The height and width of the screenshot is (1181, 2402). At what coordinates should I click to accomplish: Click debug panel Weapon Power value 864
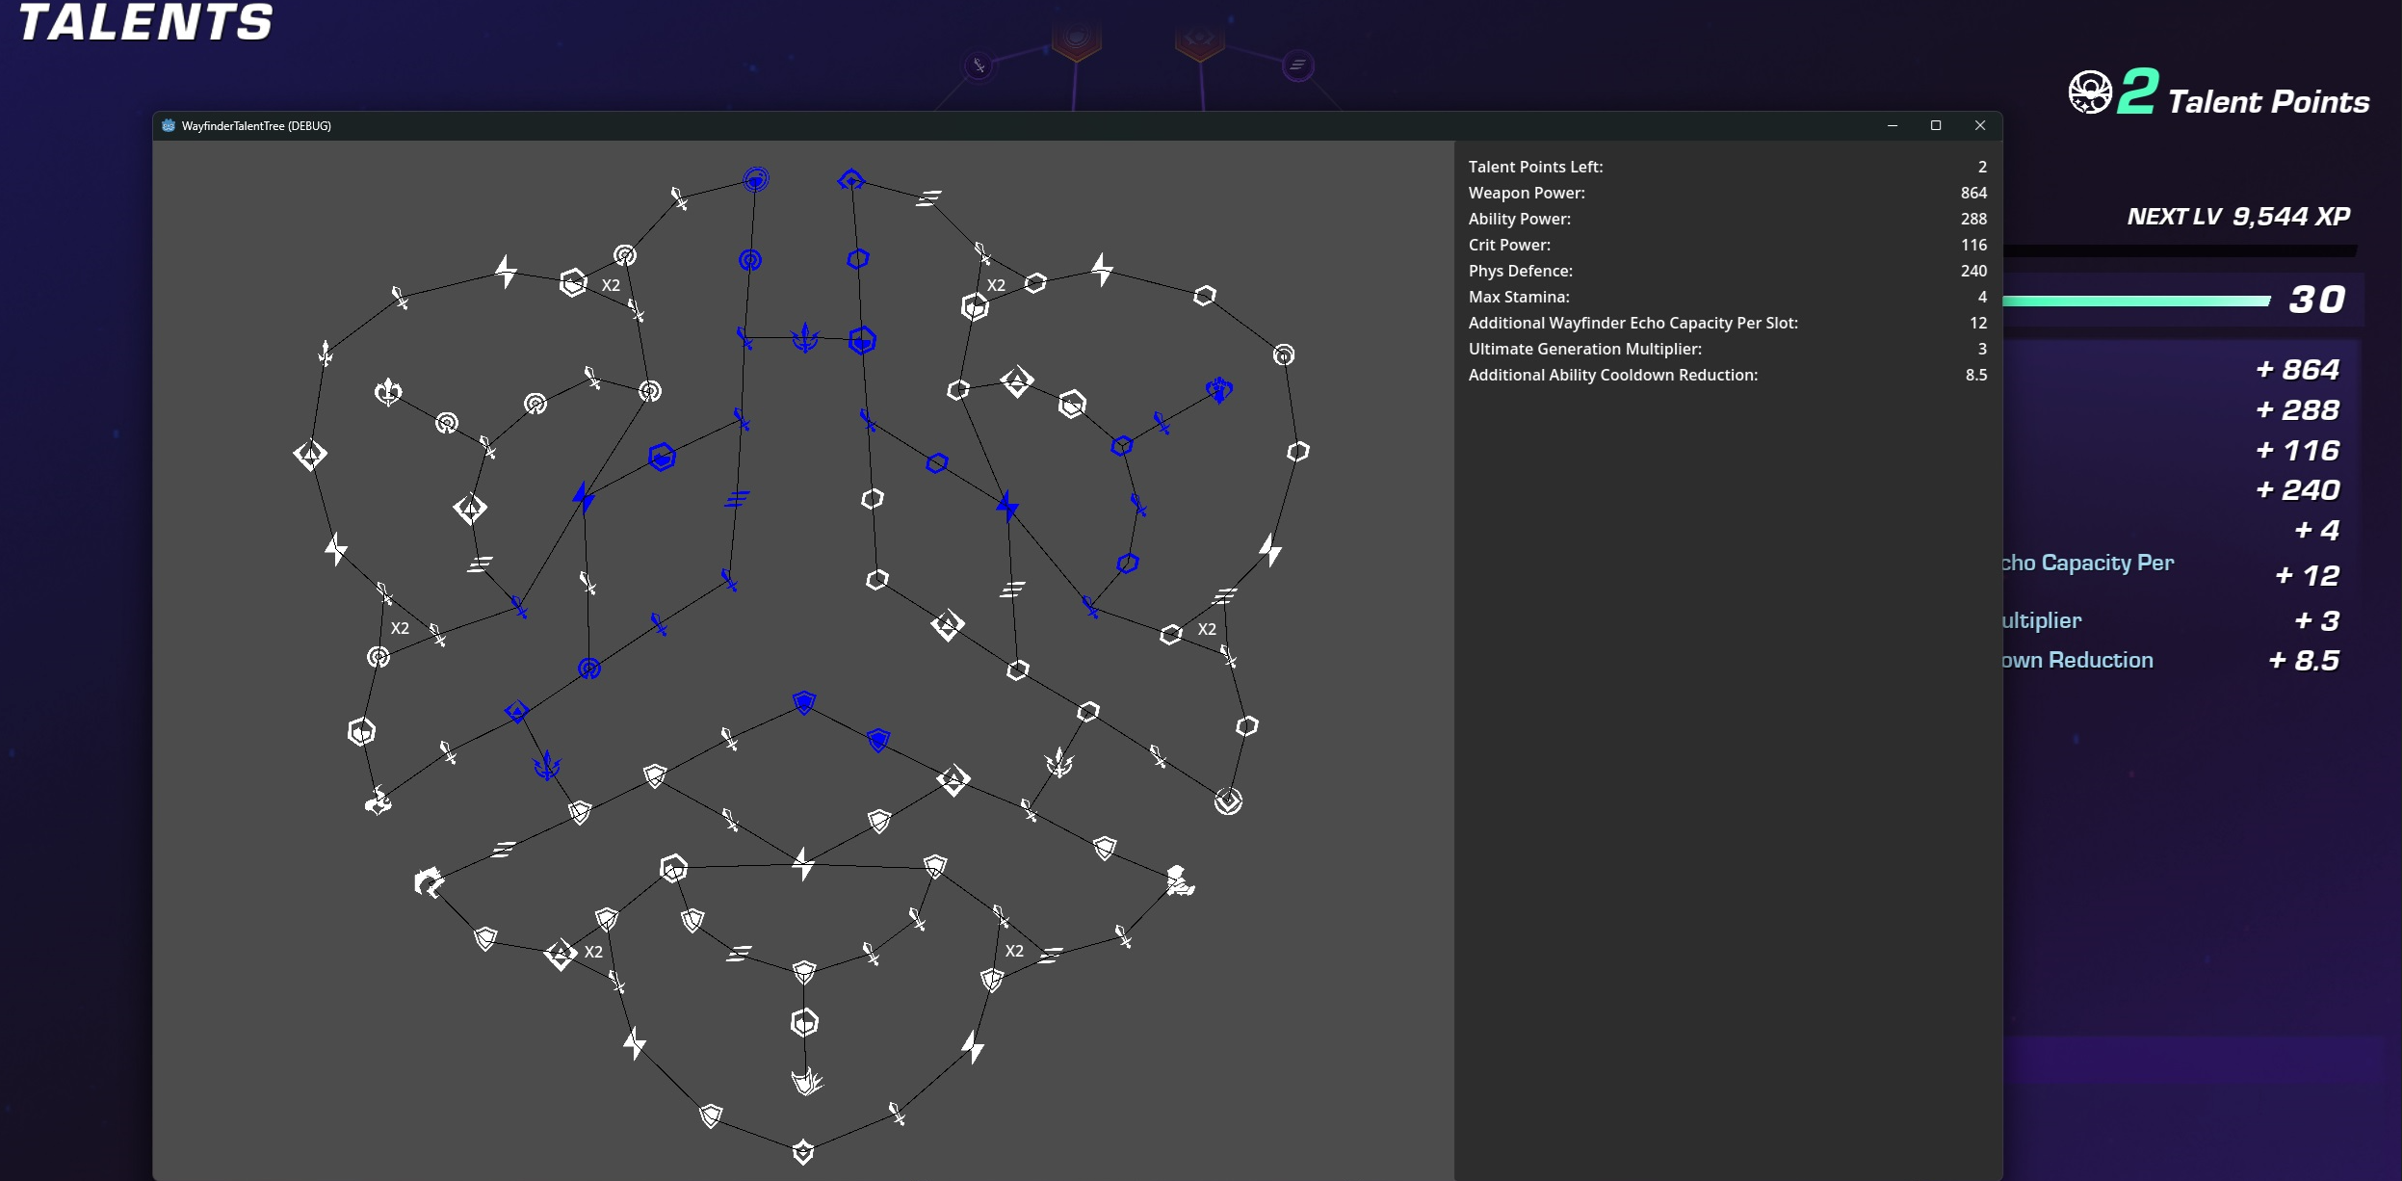click(x=1973, y=193)
